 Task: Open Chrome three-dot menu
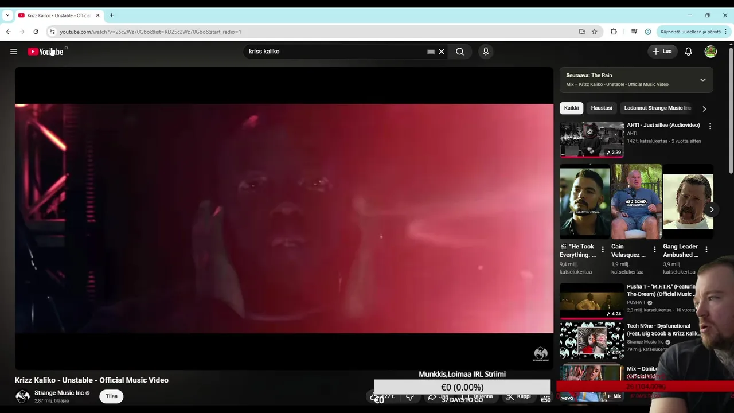(x=726, y=32)
